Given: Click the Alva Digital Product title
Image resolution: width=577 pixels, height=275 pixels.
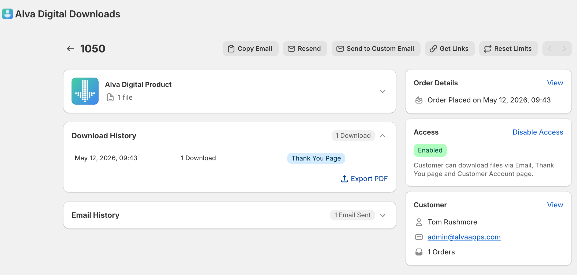Looking at the screenshot, I should point(138,85).
